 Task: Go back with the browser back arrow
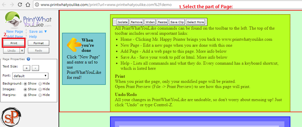click(4, 5)
